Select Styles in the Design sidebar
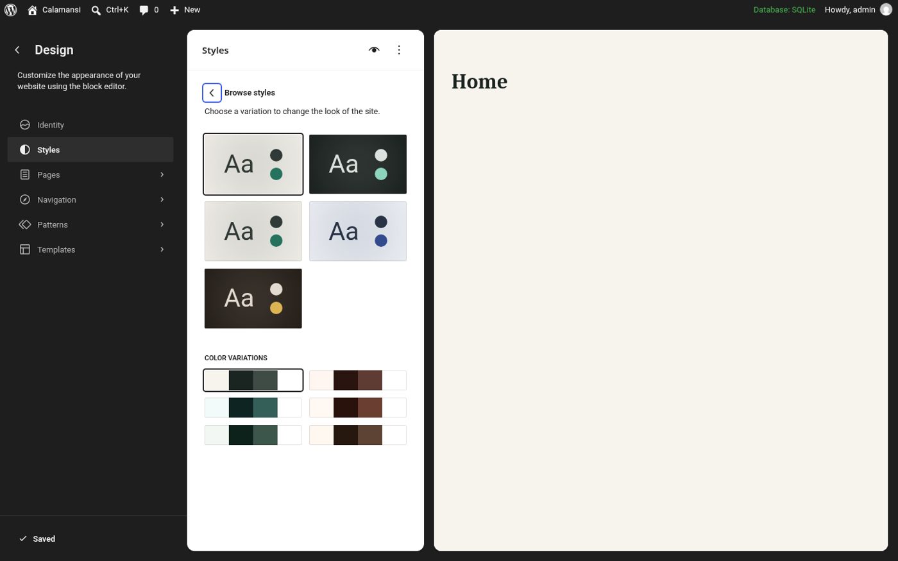Viewport: 898px width, 561px height. [x=90, y=150]
